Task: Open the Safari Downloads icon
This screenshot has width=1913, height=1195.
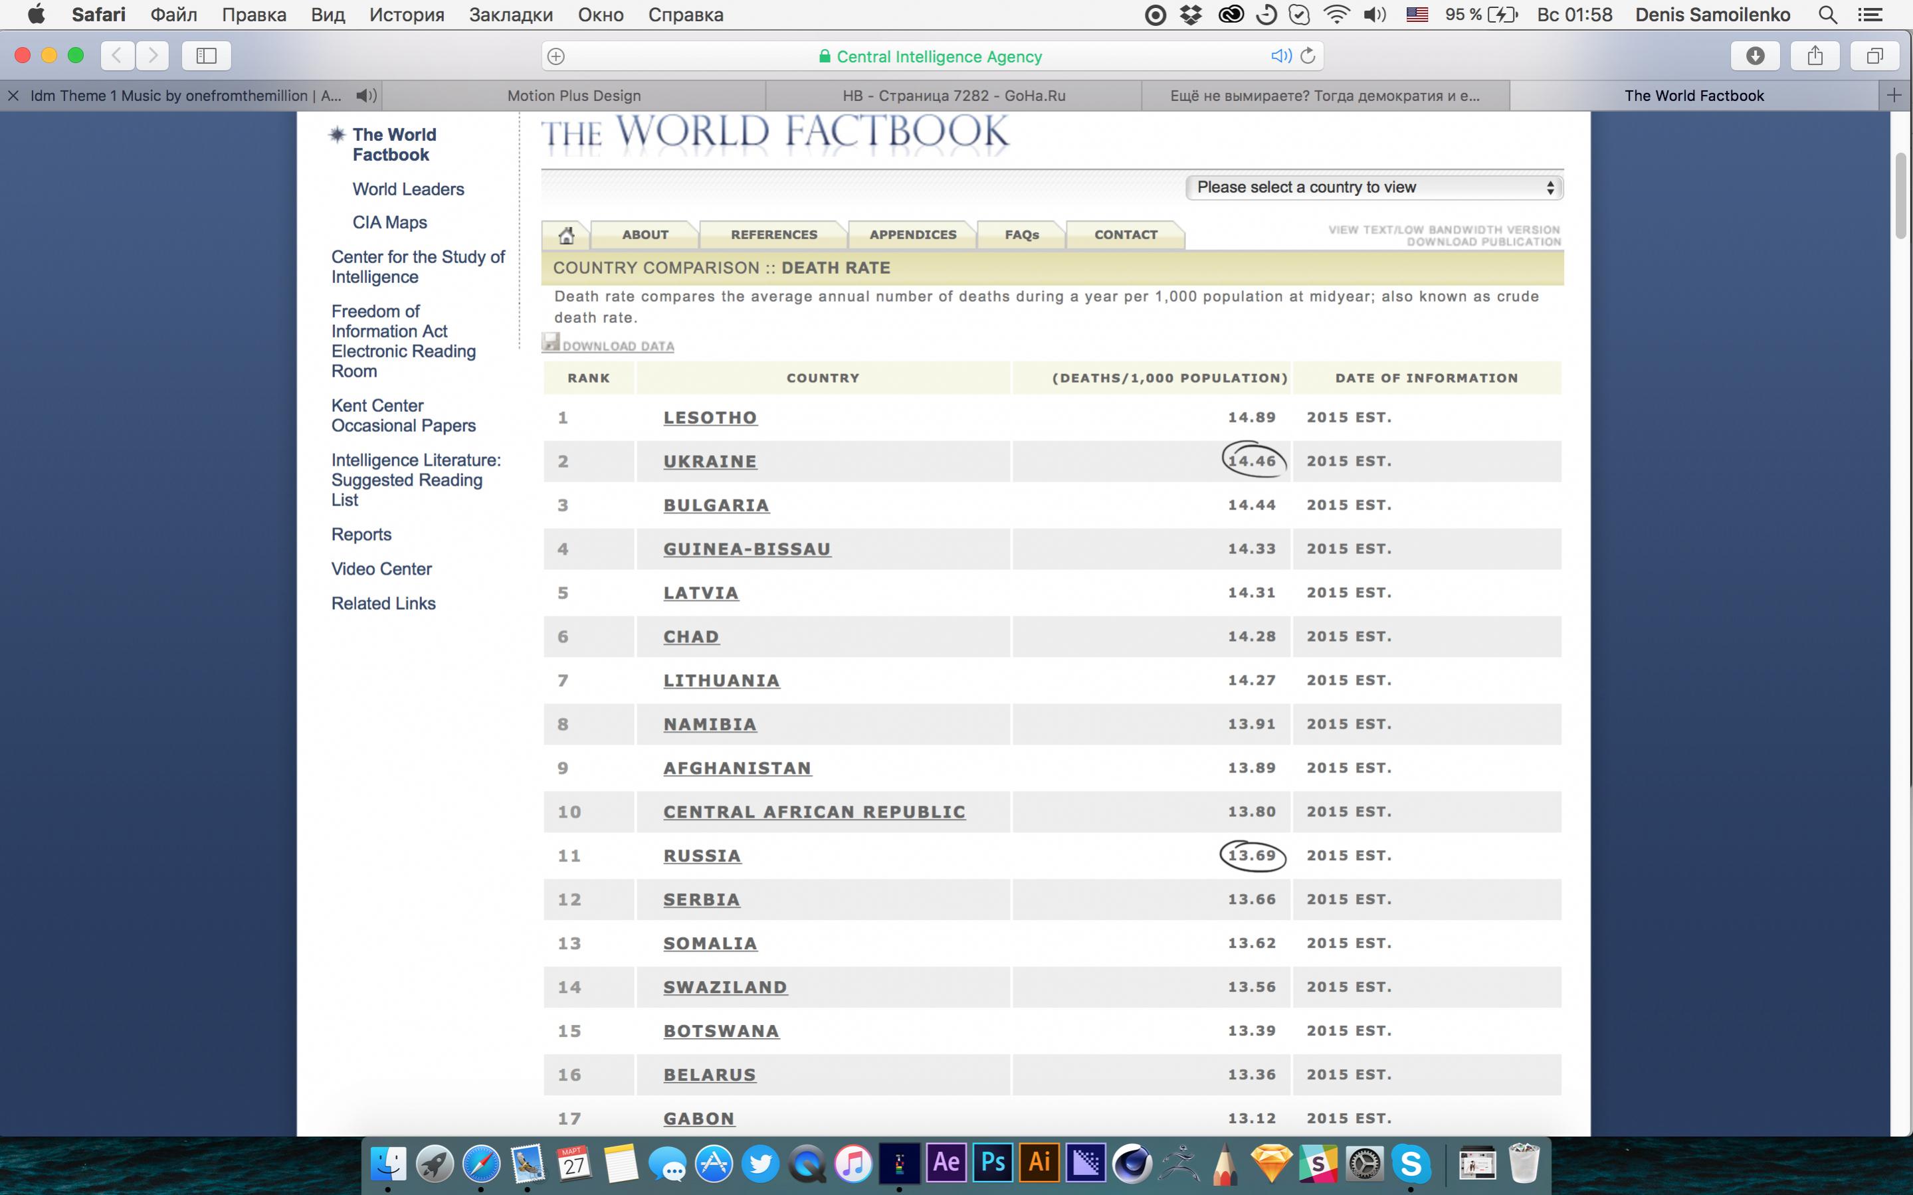Action: coord(1755,56)
